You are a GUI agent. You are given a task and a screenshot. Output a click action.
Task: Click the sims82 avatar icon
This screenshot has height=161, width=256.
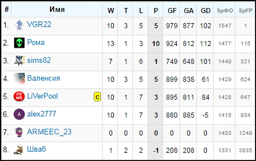coord(19,61)
